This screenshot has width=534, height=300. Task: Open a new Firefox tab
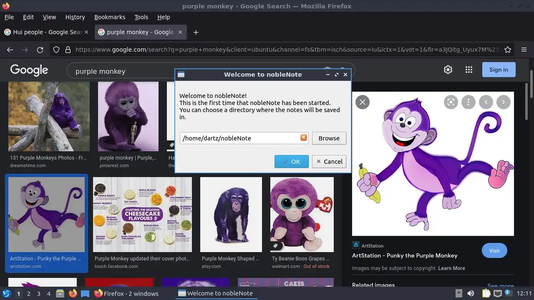pos(196,32)
